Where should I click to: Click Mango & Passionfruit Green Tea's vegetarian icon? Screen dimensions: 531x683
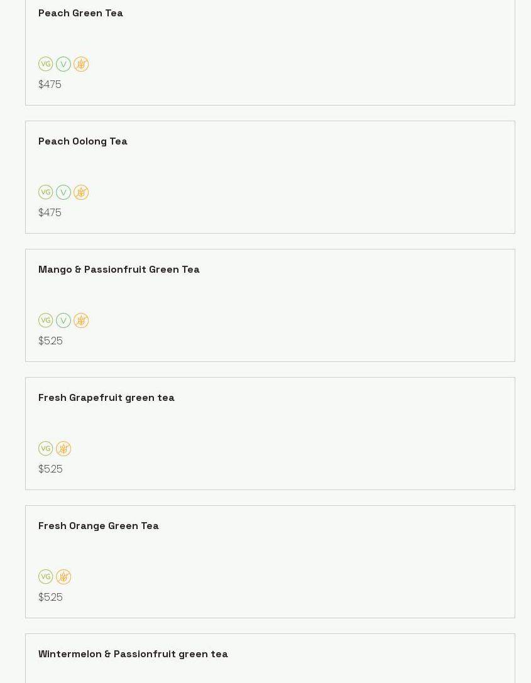pyautogui.click(x=63, y=320)
